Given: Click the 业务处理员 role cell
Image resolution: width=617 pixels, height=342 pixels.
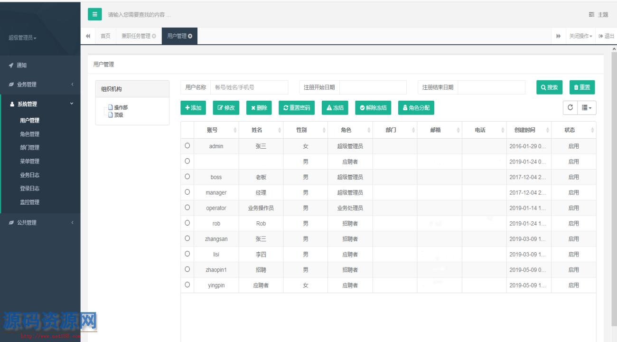Looking at the screenshot, I should [x=350, y=208].
